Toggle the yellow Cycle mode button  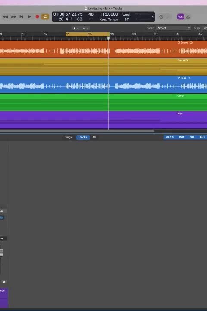(45, 17)
